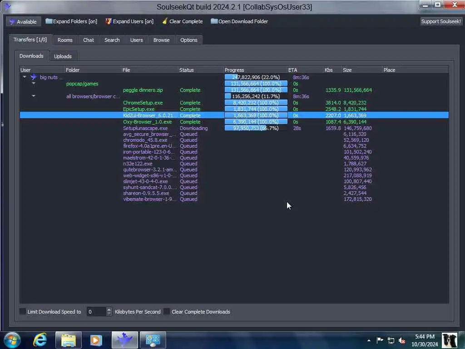Open the Windows Start menu orb
This screenshot has height=349, width=465.
click(12, 340)
